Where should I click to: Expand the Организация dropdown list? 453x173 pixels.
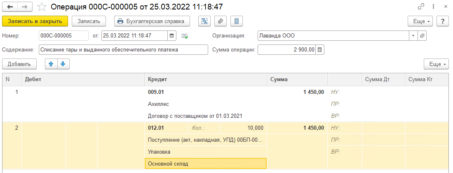tap(413, 36)
